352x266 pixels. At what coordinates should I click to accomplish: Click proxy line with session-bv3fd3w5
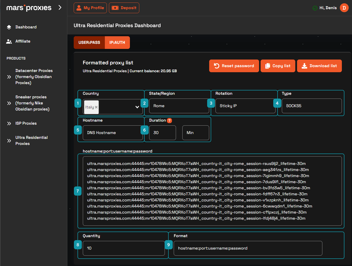tap(199, 188)
